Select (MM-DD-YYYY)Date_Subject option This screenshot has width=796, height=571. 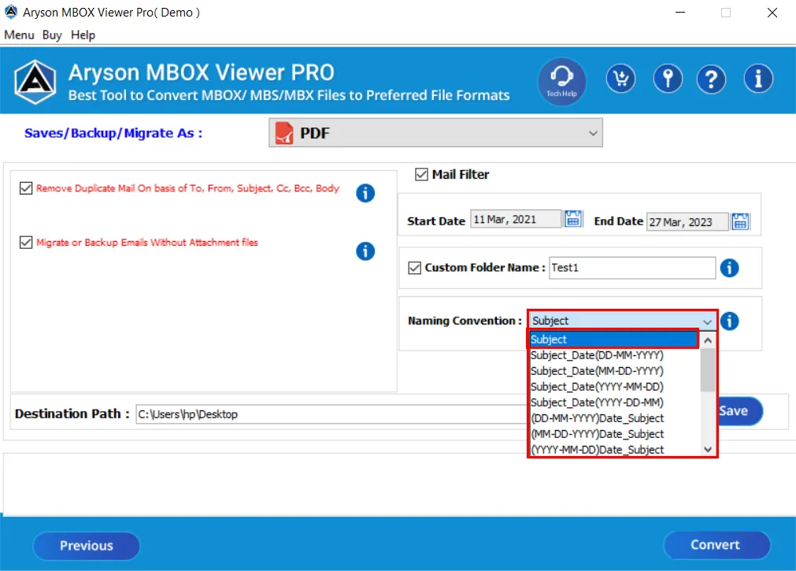click(614, 434)
